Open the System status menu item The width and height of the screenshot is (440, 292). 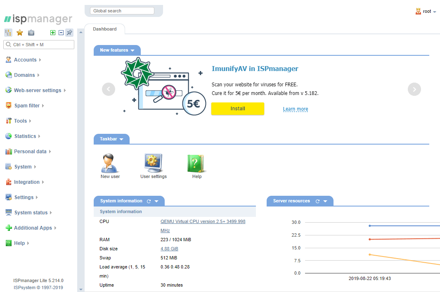coord(31,213)
